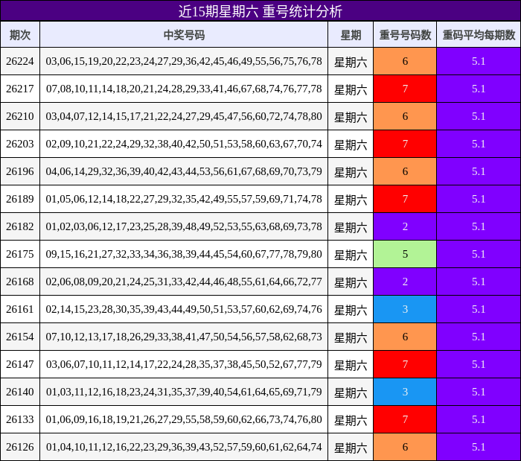Click orange repeat count 6 for 26154
Screen dimensions: 521x461
(405, 337)
